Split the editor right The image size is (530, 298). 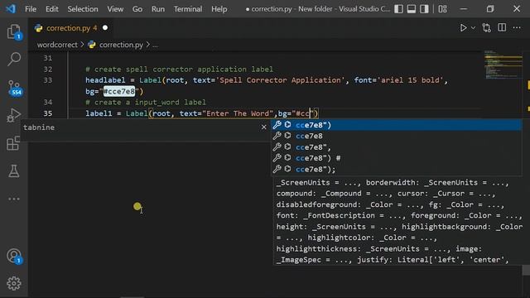(x=502, y=27)
